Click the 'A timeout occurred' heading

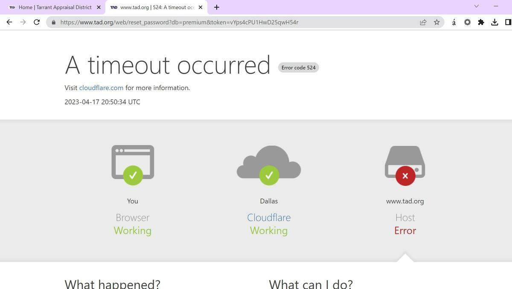pyautogui.click(x=168, y=65)
